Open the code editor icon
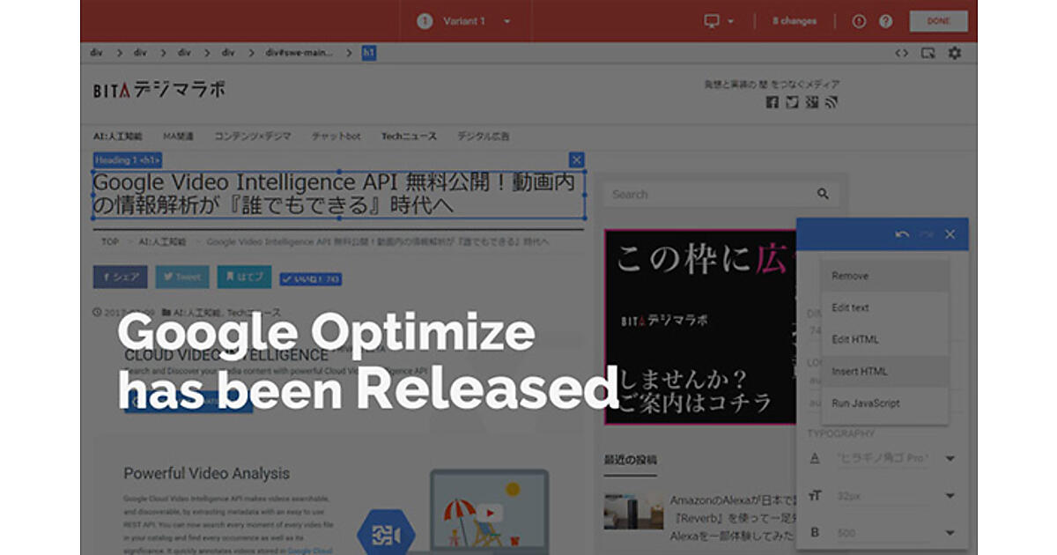 coord(901,53)
